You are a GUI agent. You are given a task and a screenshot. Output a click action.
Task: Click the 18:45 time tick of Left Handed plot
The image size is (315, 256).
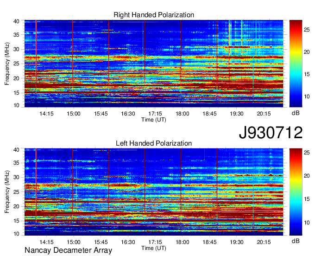[x=209, y=242]
